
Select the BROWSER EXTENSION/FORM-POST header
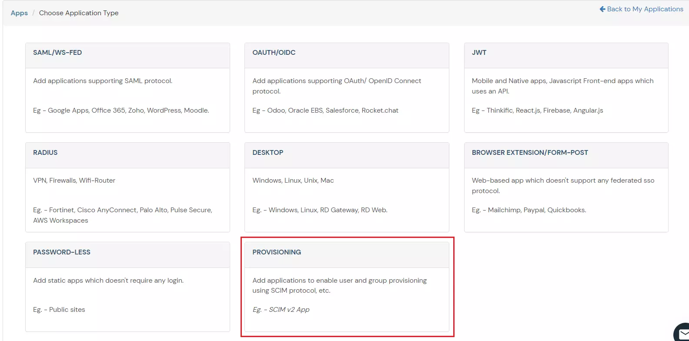pos(529,153)
